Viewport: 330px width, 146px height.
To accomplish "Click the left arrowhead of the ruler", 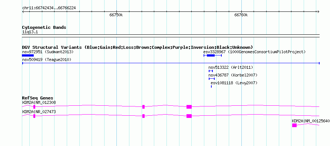I will [23, 12].
